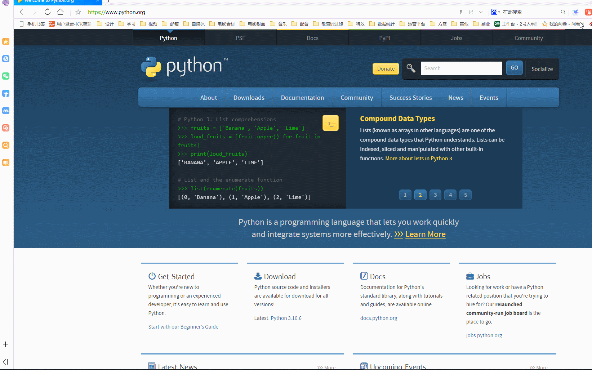
Task: Open the 用户登录-K米智慧 bookmark
Action: (70, 24)
